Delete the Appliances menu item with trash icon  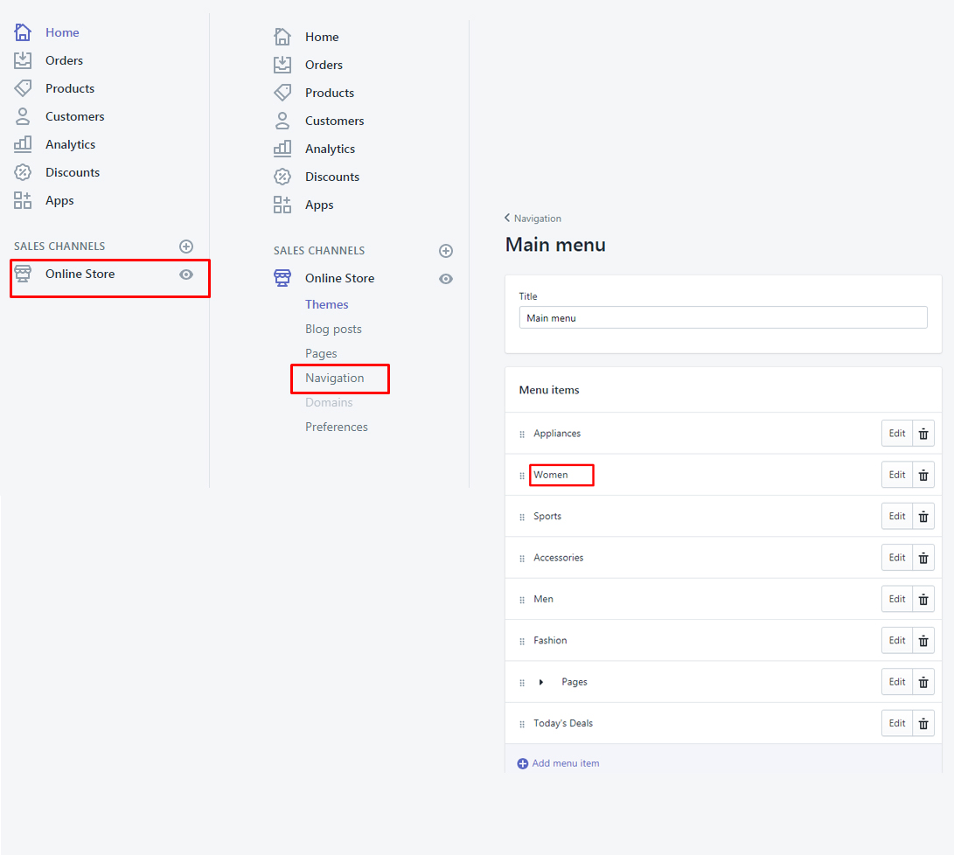click(923, 434)
